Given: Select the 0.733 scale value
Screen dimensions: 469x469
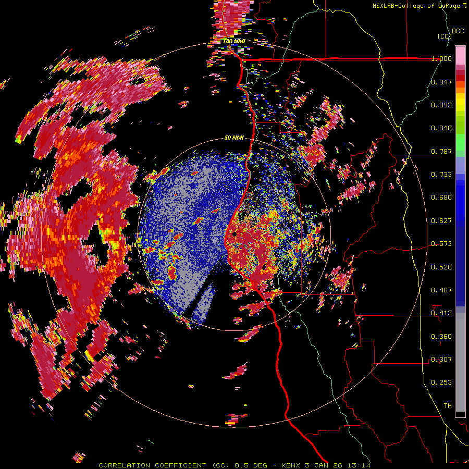Looking at the screenshot, I should tap(441, 174).
